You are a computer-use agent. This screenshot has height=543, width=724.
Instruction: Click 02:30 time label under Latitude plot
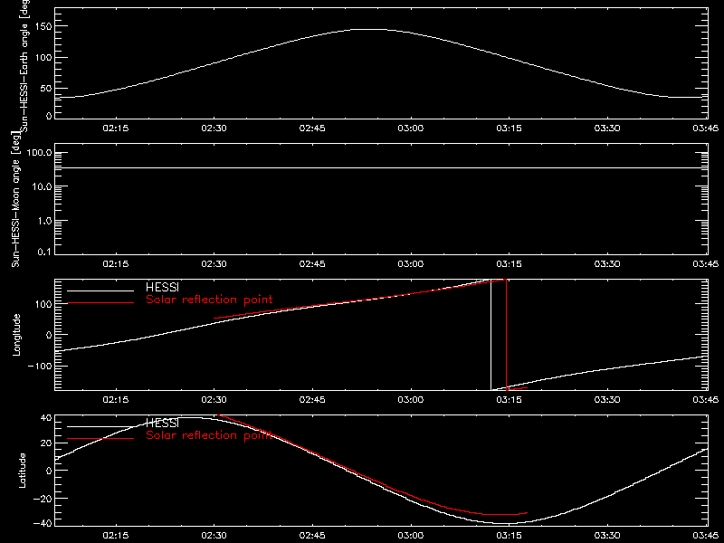coord(214,535)
